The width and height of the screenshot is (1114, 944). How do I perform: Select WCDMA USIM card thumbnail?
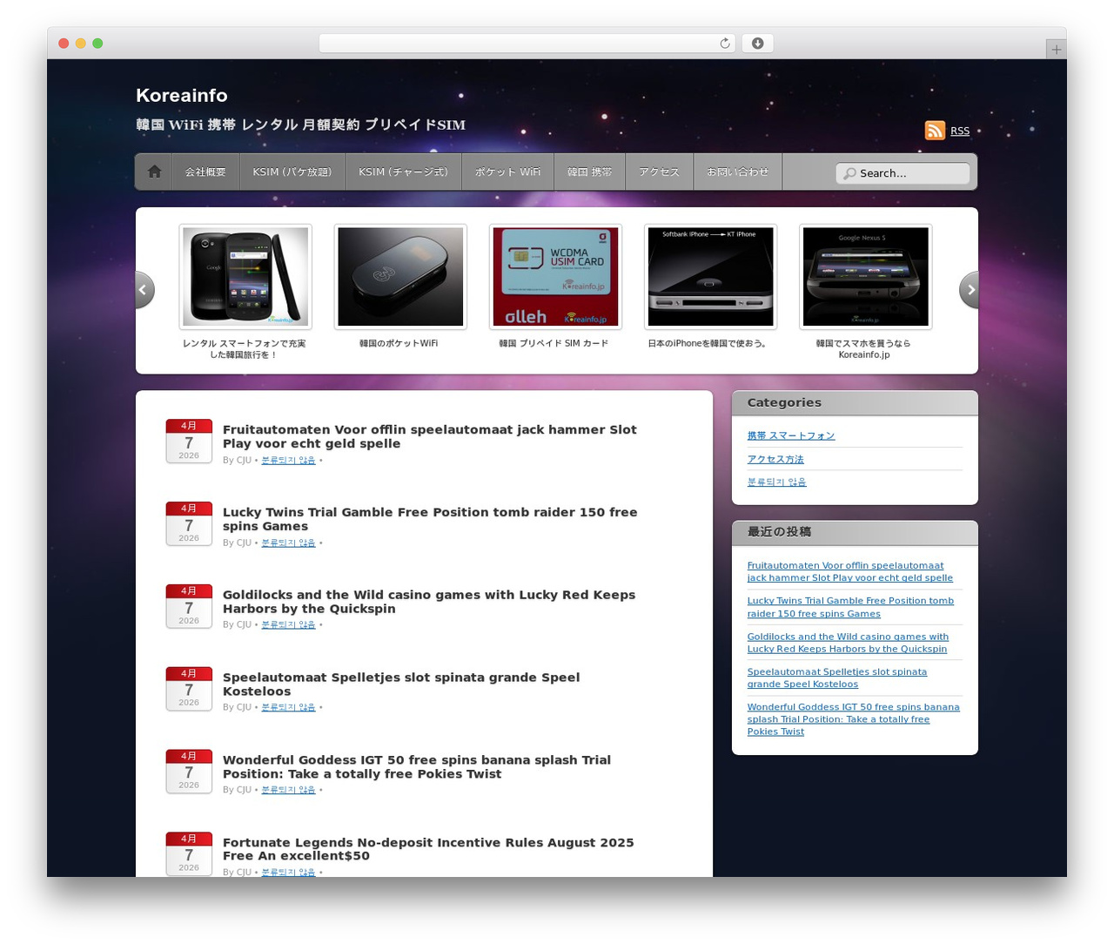coord(555,277)
